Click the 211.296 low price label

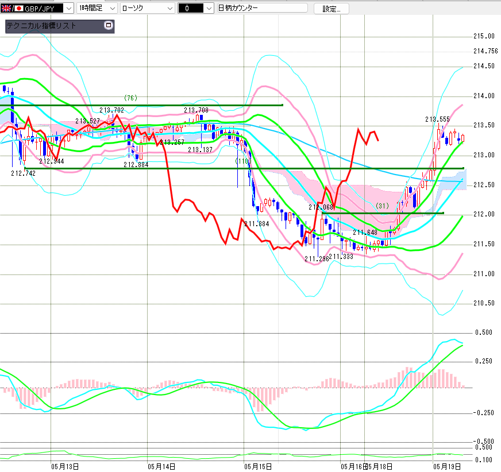click(317, 258)
